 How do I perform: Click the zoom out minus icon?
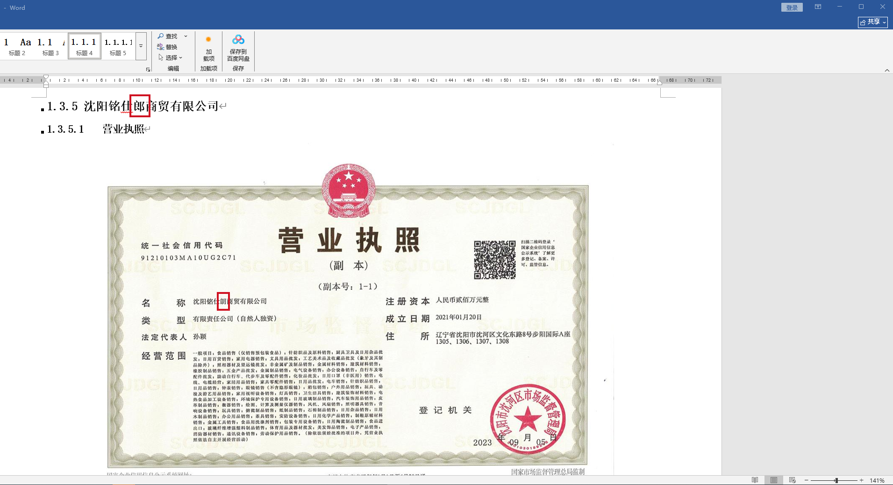(807, 480)
